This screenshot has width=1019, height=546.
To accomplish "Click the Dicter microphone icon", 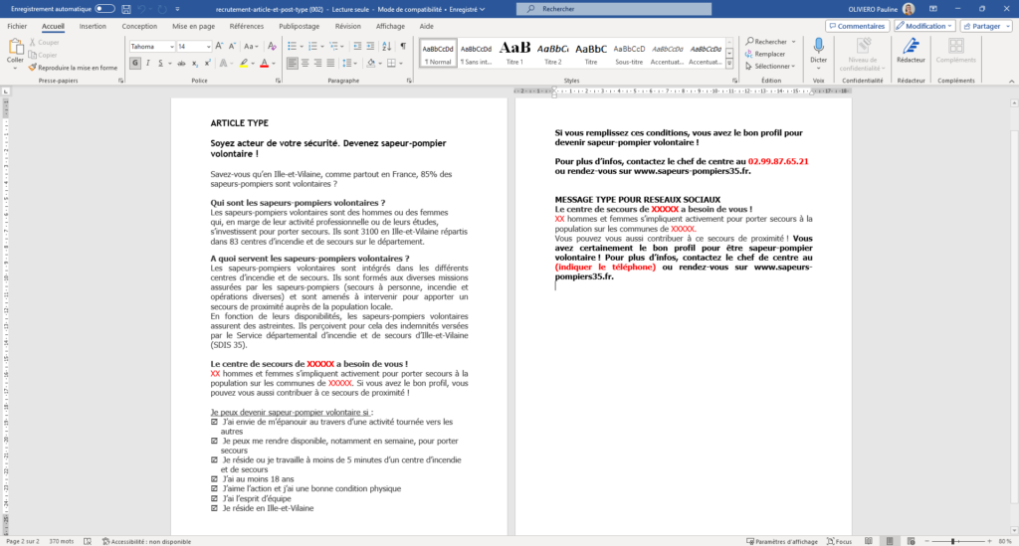I will click(x=818, y=47).
